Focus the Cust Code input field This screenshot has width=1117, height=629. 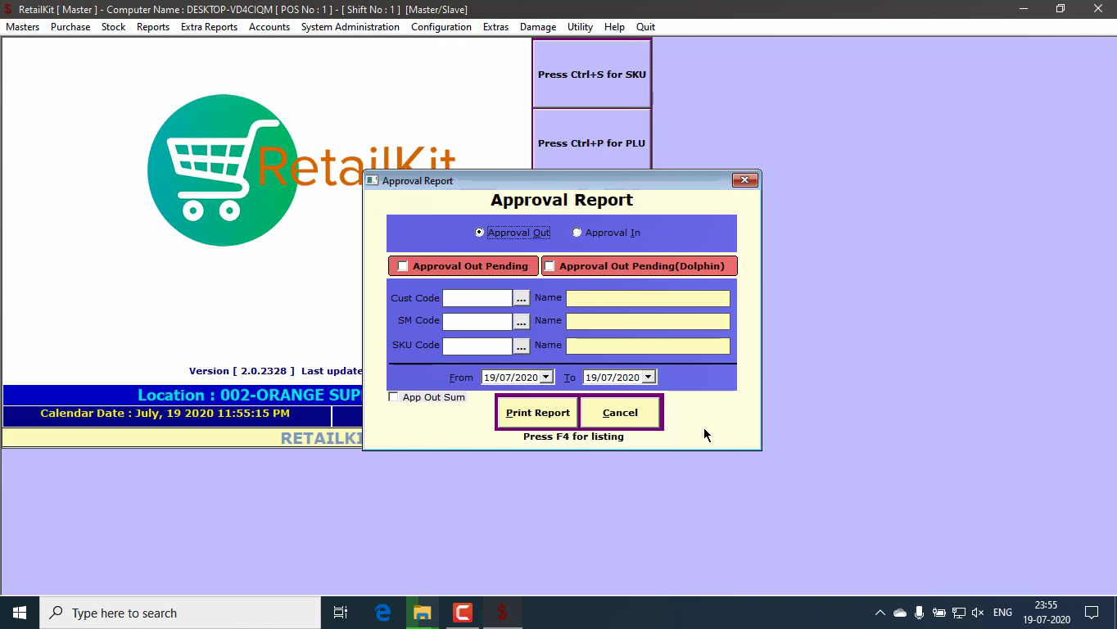pos(477,298)
